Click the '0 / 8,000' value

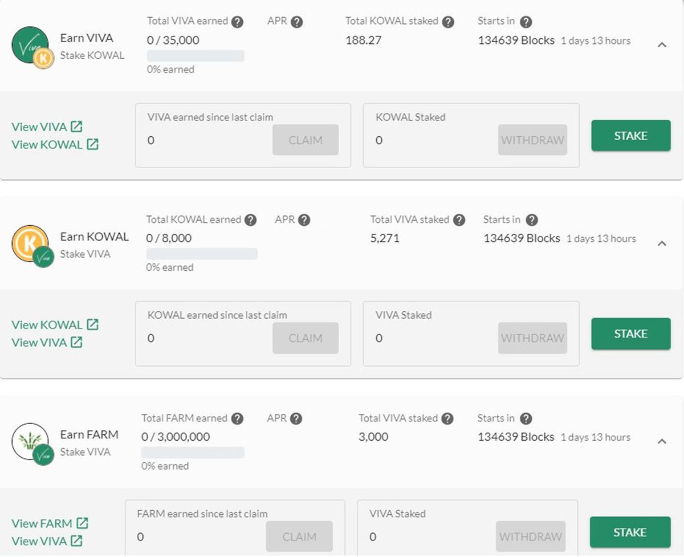169,238
